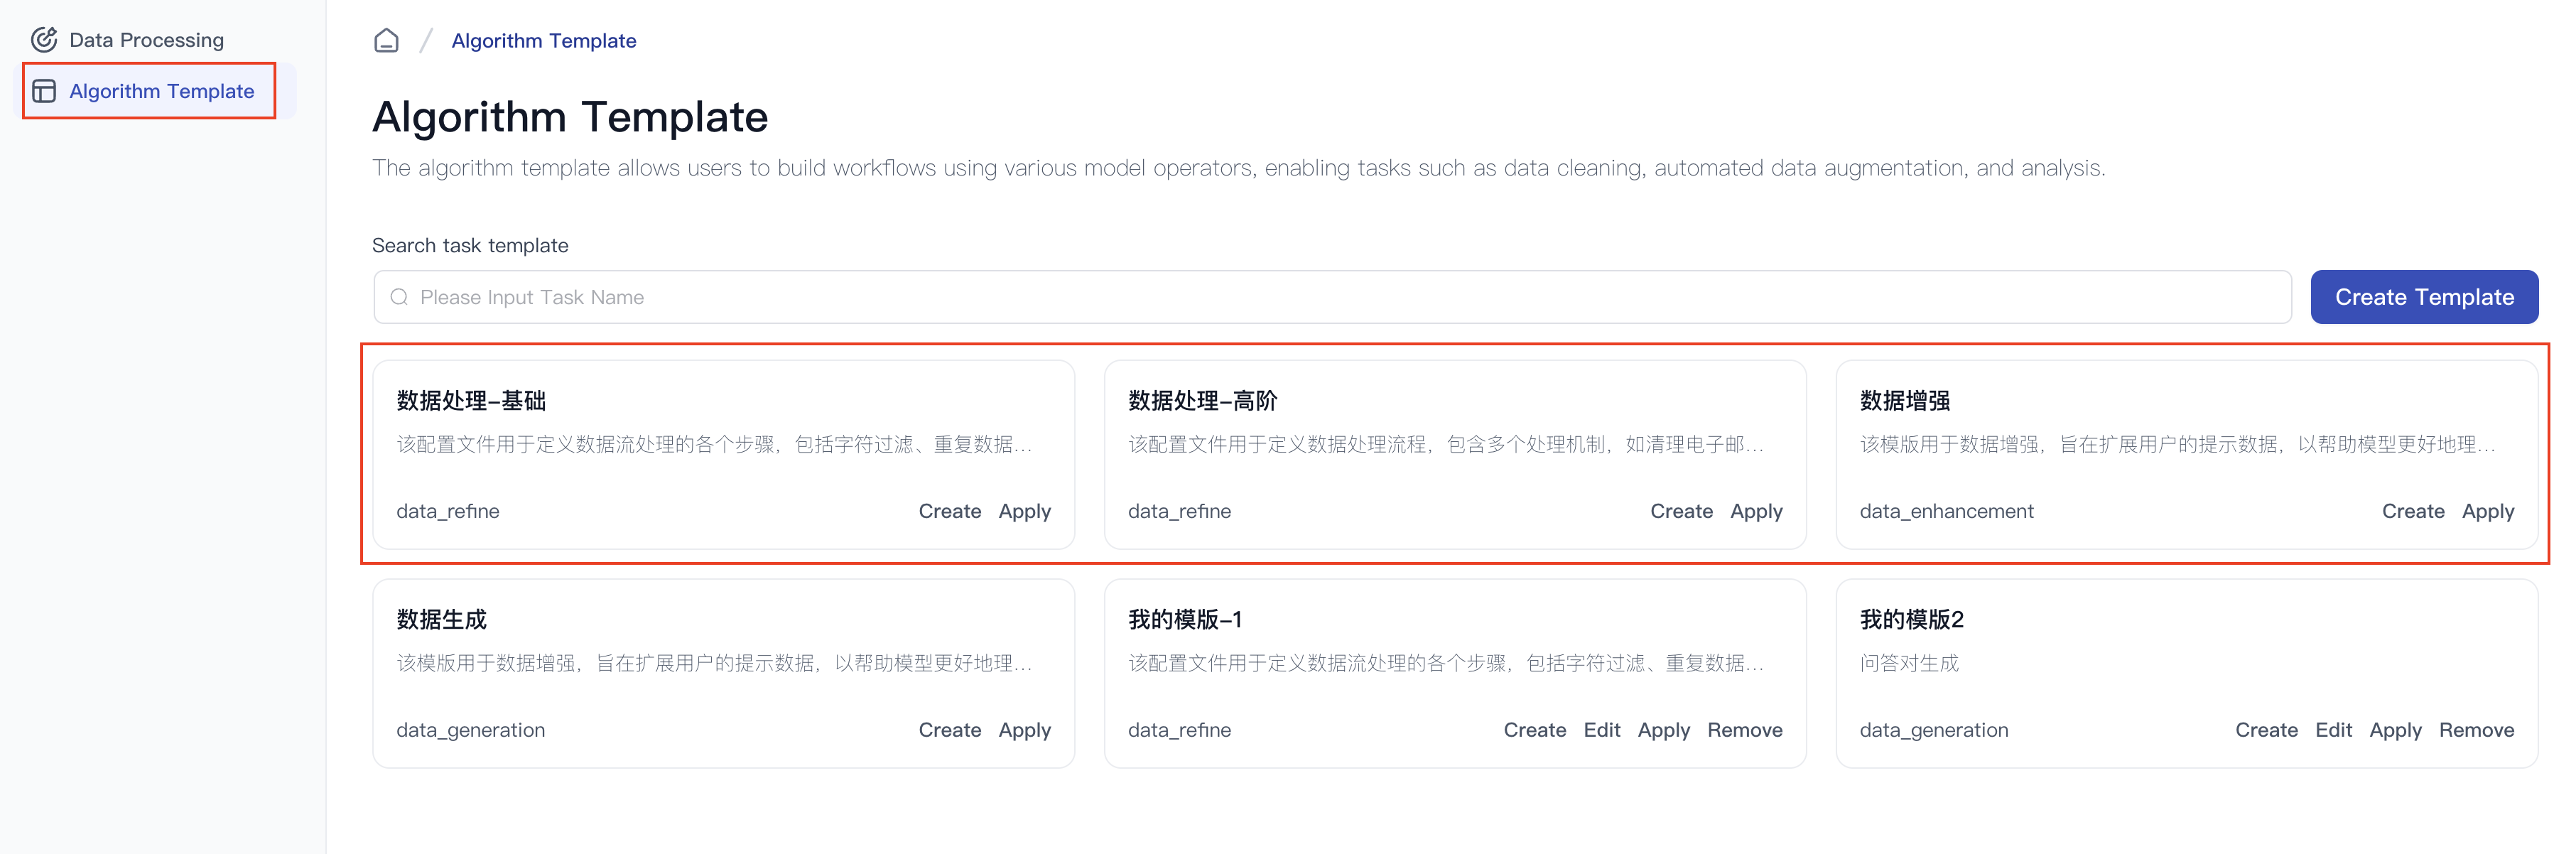This screenshot has width=2576, height=854.
Task: Click the 我的模版2 card title
Action: [1911, 620]
